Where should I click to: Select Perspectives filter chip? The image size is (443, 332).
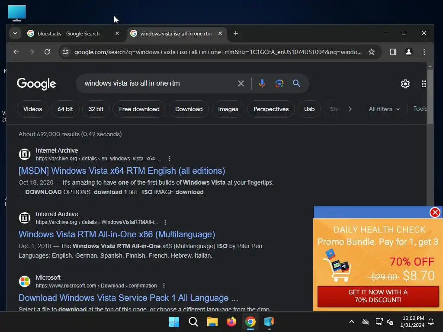[271, 109]
